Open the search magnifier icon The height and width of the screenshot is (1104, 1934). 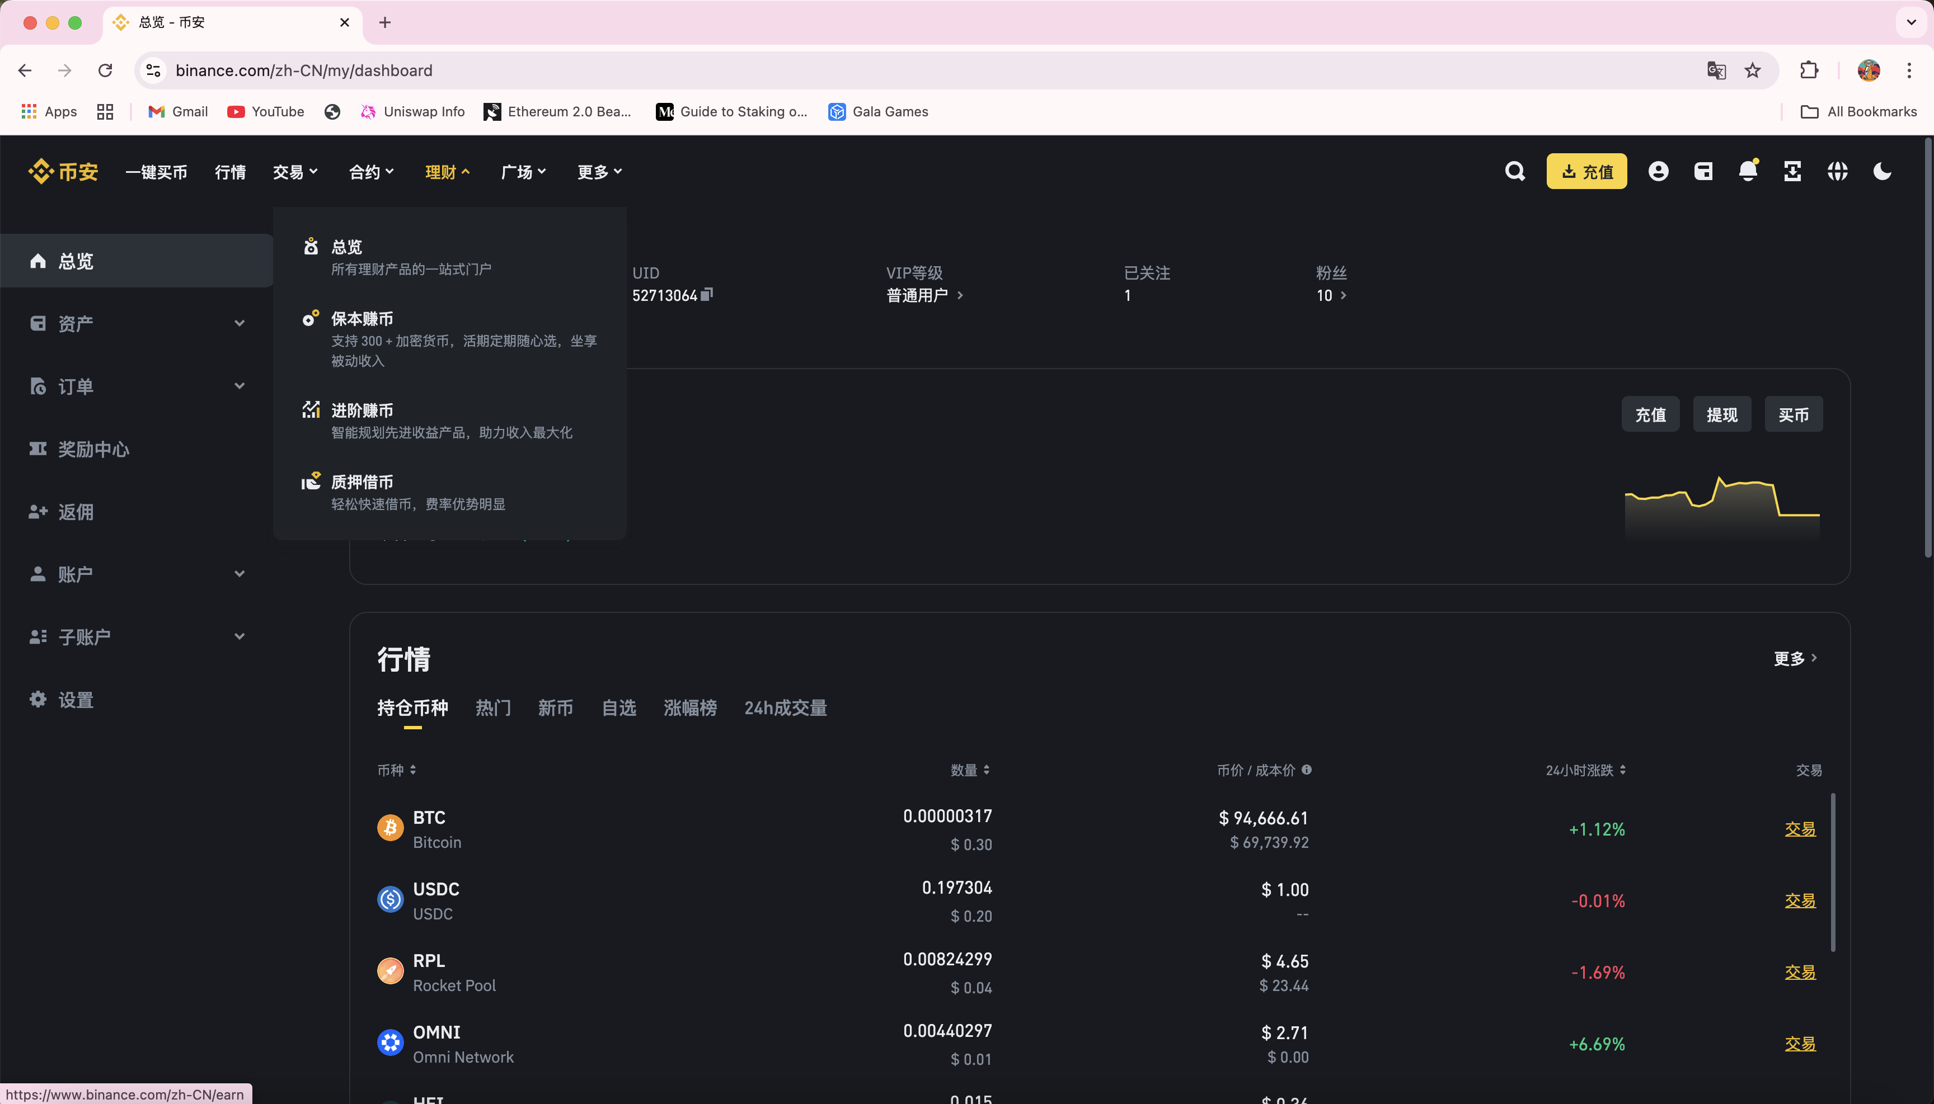(1514, 171)
